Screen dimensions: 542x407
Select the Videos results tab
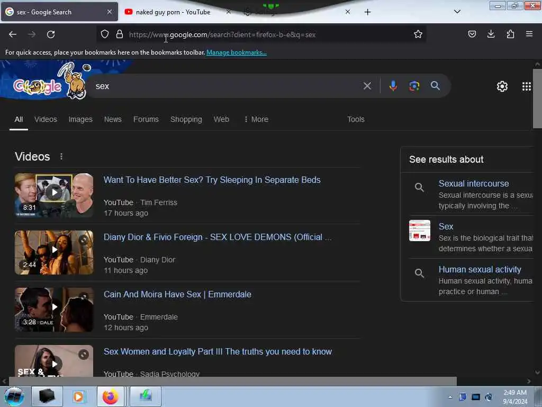46,119
